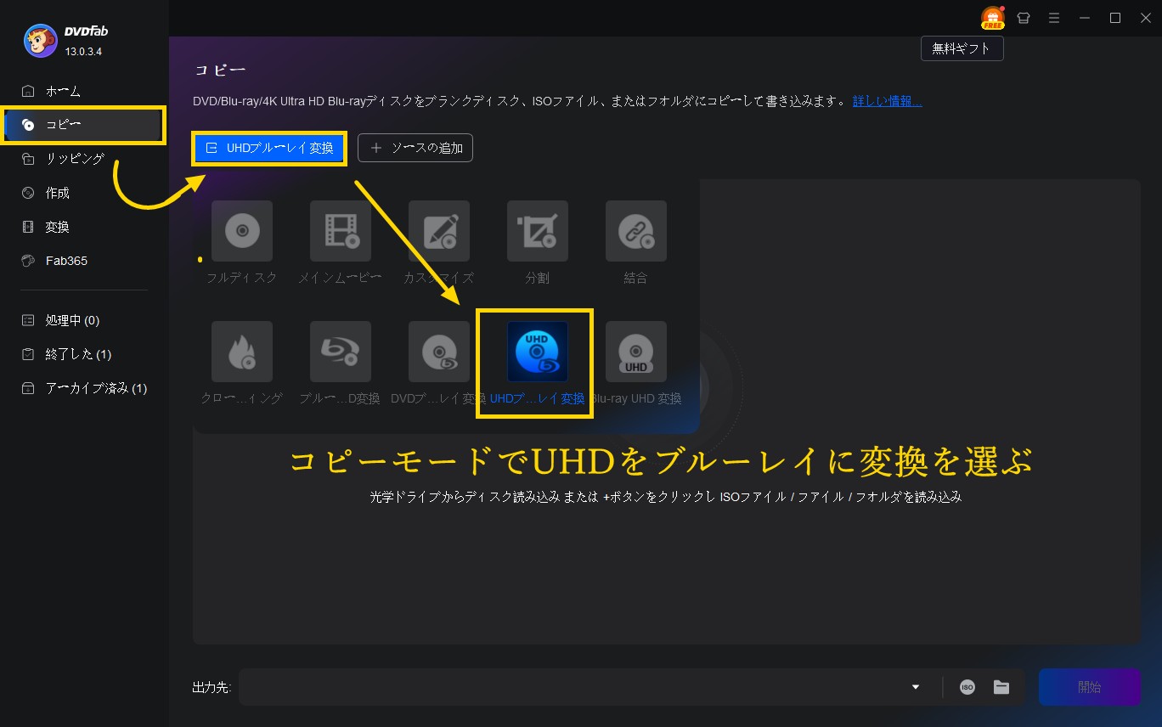This screenshot has width=1162, height=727.
Task: Pick the Blu-ray to DVD conversion mode icon
Action: [x=341, y=352]
